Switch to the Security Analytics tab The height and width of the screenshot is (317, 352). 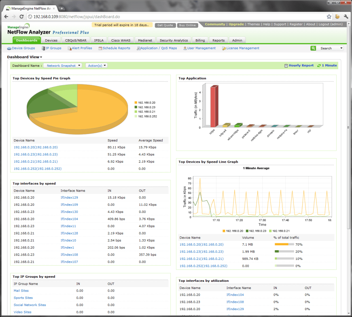174,40
